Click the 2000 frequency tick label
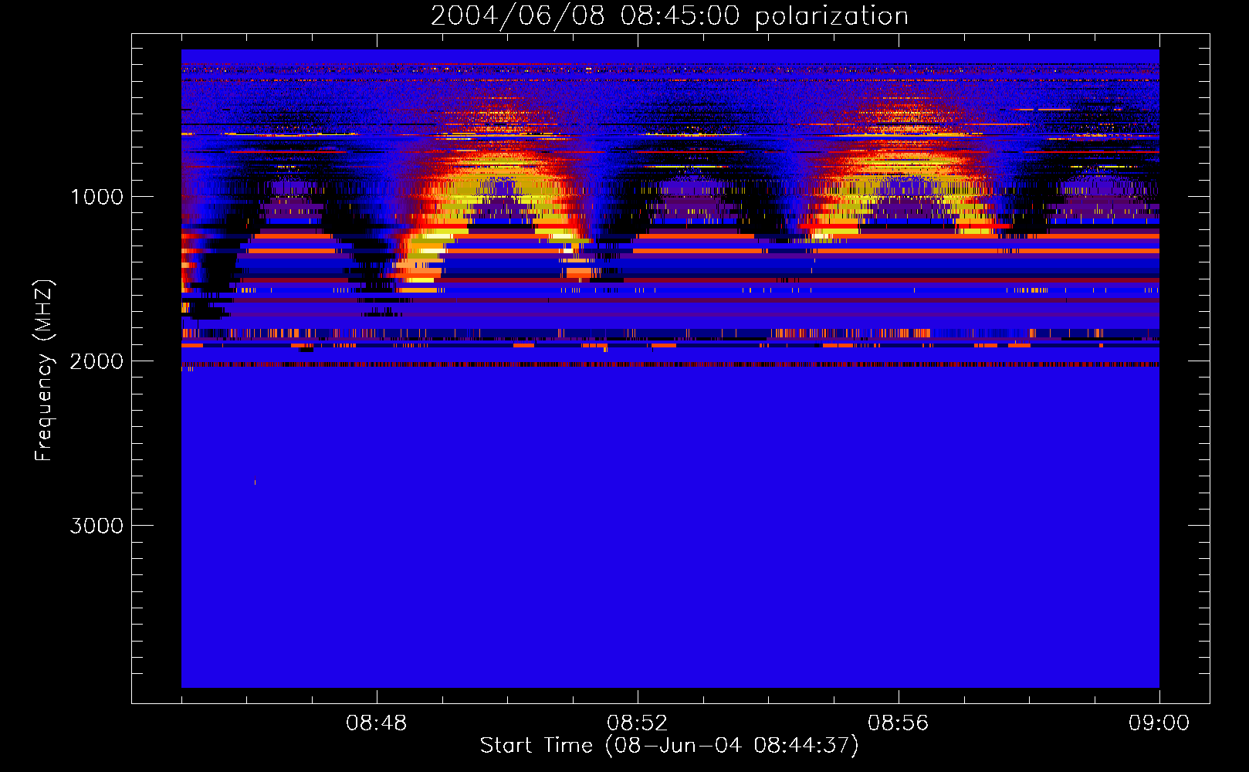Image resolution: width=1249 pixels, height=772 pixels. point(96,361)
